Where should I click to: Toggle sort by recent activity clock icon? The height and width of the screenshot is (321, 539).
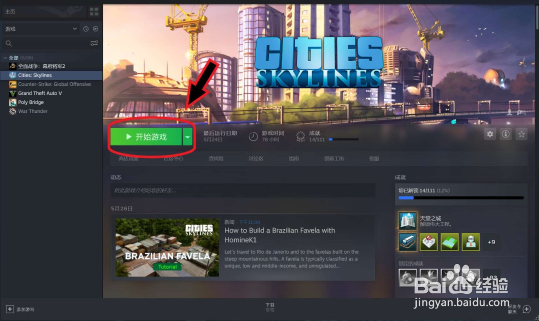pos(86,29)
